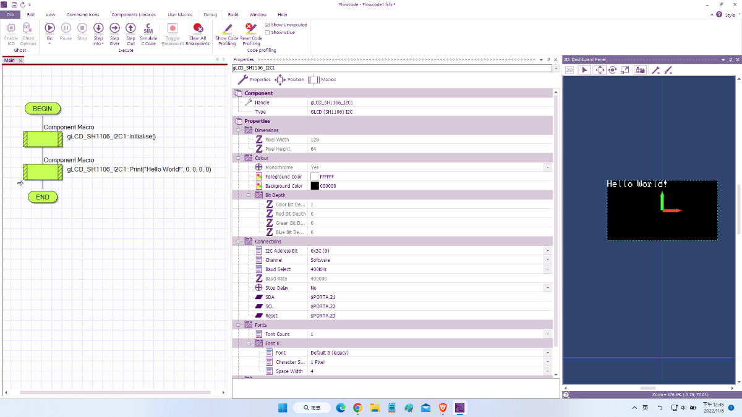Open the Build ribbon tab
Image resolution: width=742 pixels, height=417 pixels.
[233, 14]
